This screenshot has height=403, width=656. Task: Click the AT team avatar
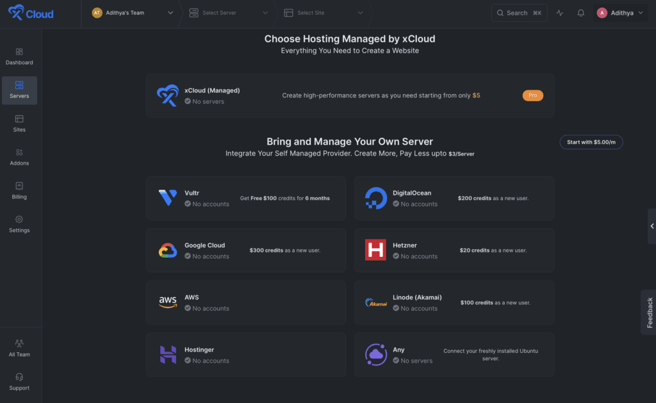pyautogui.click(x=97, y=13)
